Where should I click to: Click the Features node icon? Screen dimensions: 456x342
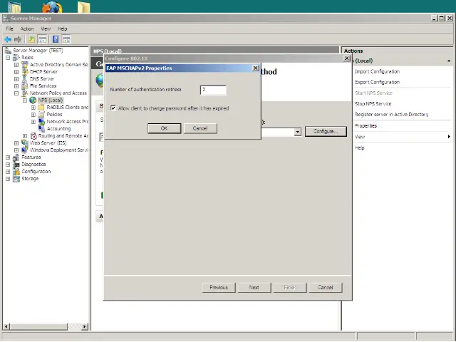pyautogui.click(x=16, y=157)
